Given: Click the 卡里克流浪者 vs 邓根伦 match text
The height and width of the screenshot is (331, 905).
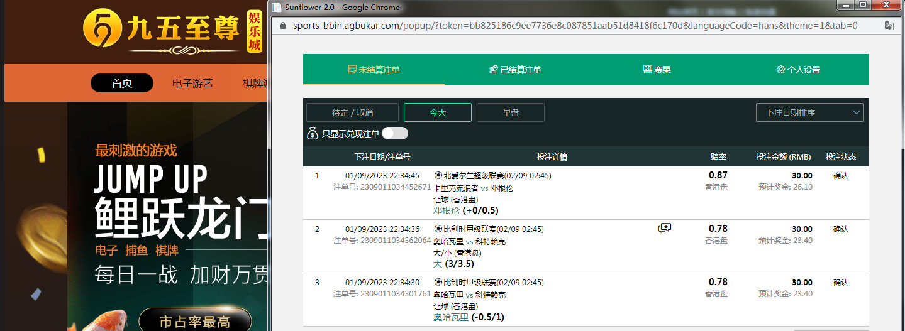Looking at the screenshot, I should pyautogui.click(x=474, y=188).
